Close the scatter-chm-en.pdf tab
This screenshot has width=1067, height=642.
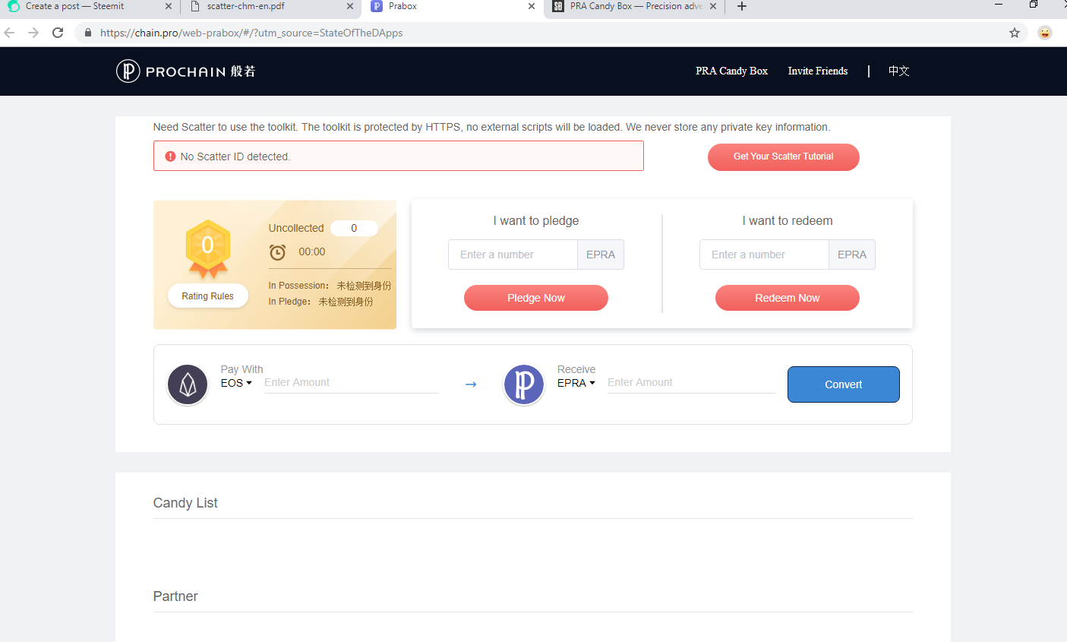tap(350, 6)
